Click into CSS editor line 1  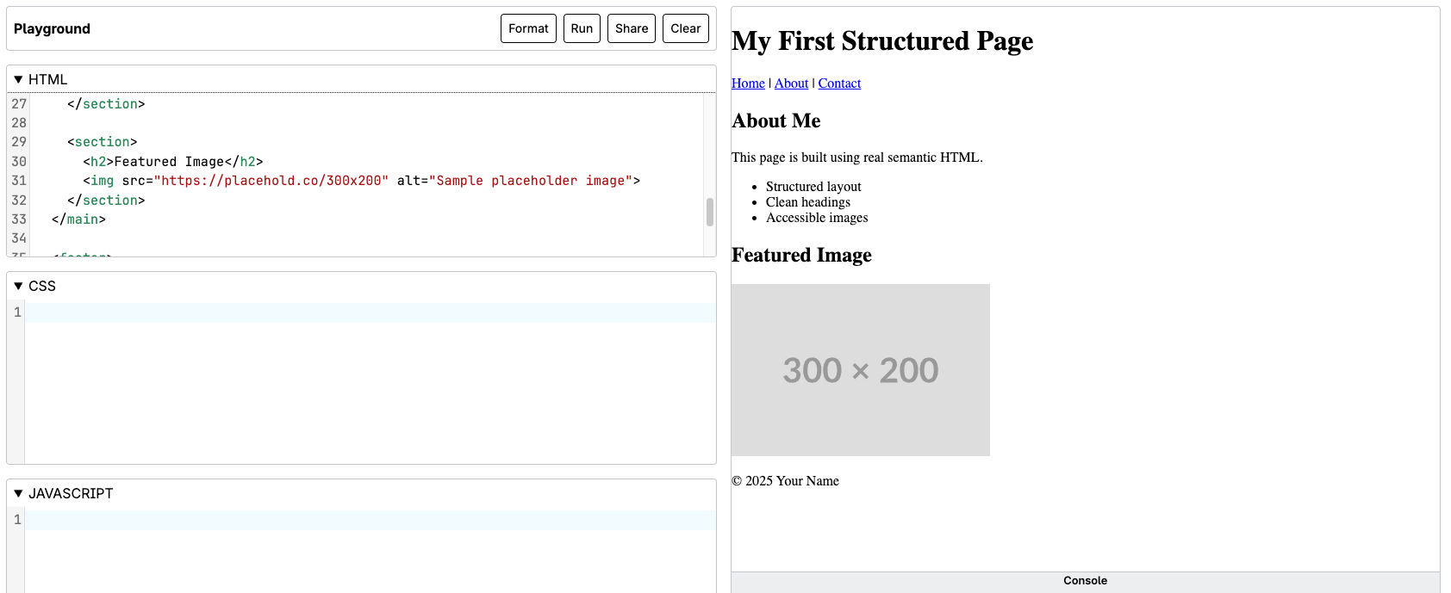click(x=371, y=312)
